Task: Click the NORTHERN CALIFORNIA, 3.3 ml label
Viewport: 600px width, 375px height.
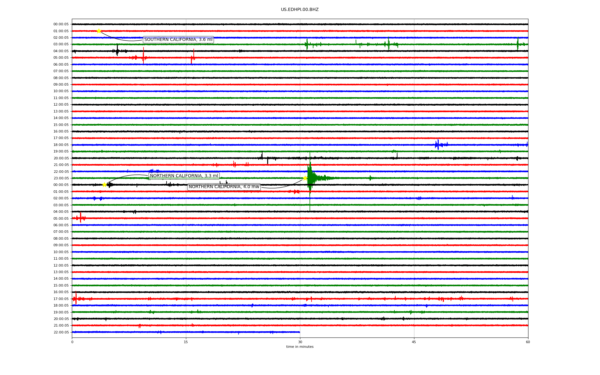Action: tap(184, 176)
